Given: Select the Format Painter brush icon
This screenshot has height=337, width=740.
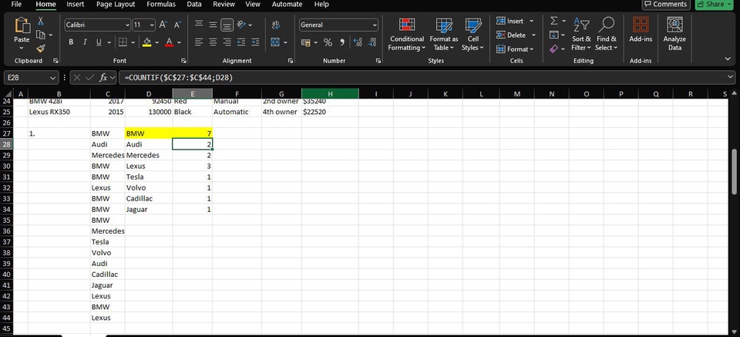Looking at the screenshot, I should (41, 48).
